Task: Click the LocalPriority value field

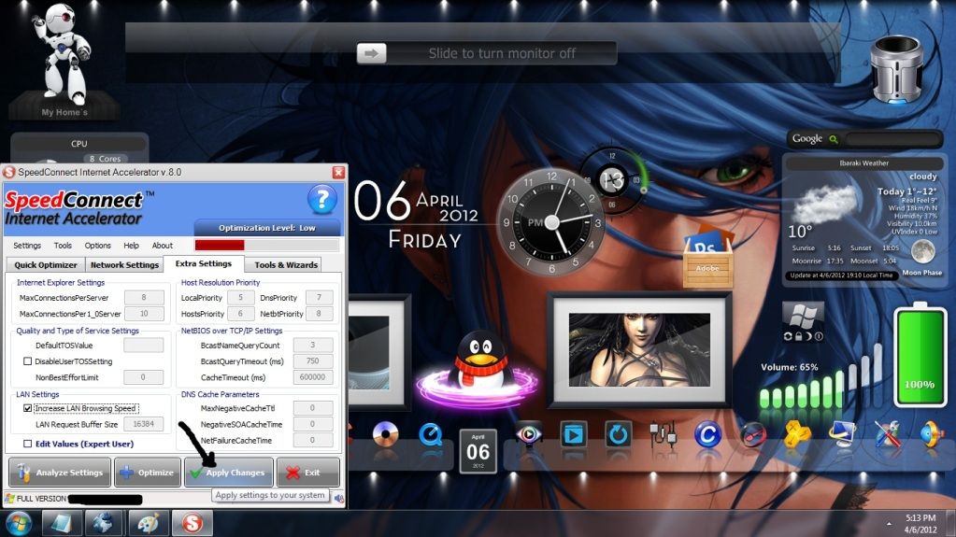Action: (x=241, y=298)
